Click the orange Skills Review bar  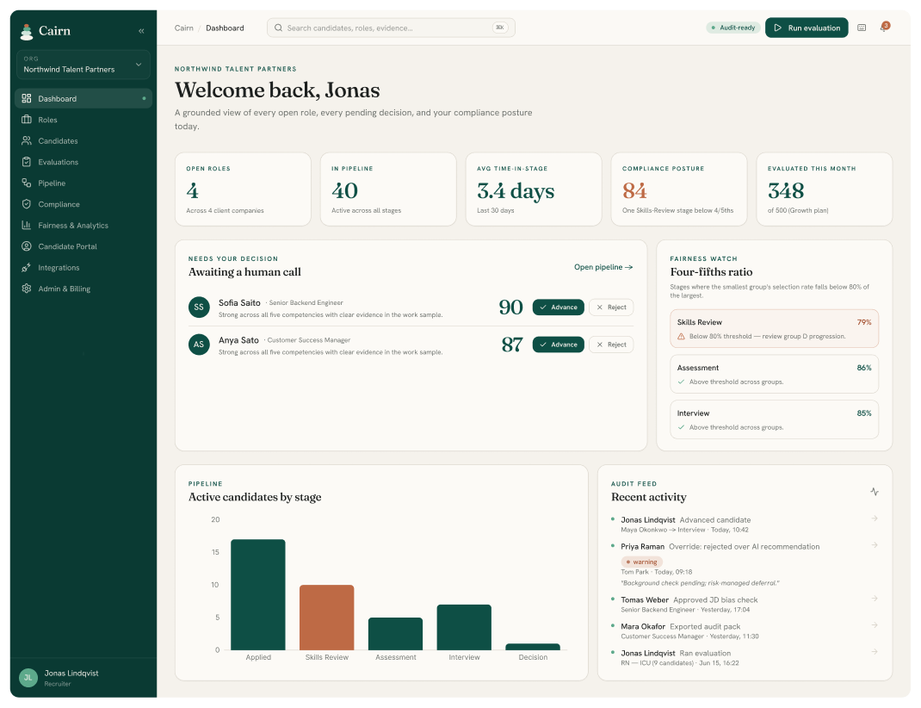coord(326,618)
